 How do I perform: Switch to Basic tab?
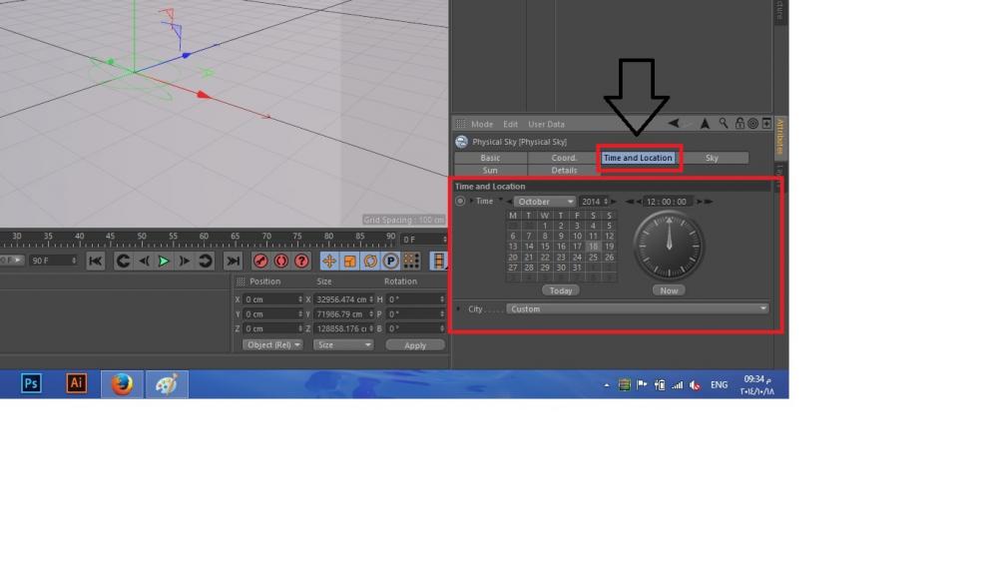point(490,158)
